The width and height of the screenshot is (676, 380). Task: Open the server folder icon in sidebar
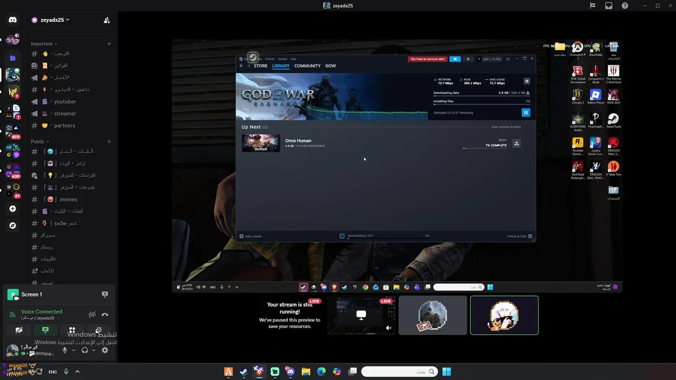pos(13,58)
